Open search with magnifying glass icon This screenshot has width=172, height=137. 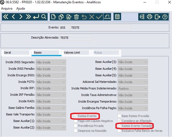pos(44,17)
